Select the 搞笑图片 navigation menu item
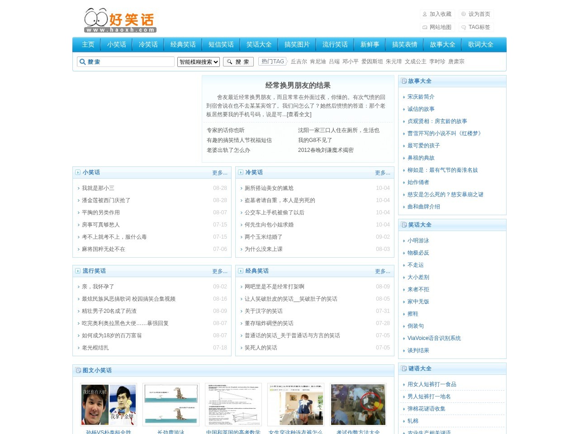Image resolution: width=579 pixels, height=434 pixels. pos(297,44)
